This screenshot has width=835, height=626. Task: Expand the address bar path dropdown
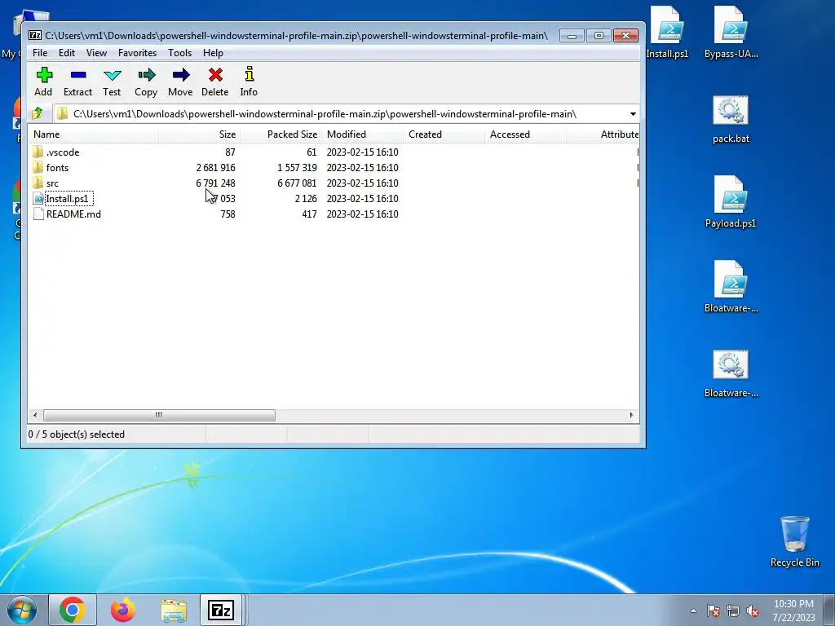point(633,114)
